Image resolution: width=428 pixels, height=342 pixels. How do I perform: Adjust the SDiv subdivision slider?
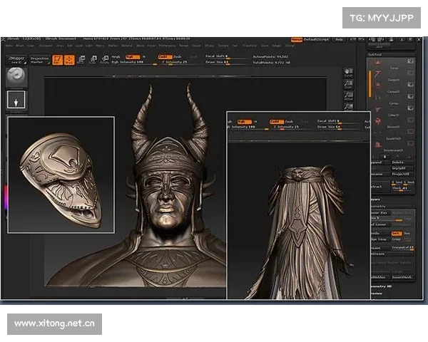point(387,219)
